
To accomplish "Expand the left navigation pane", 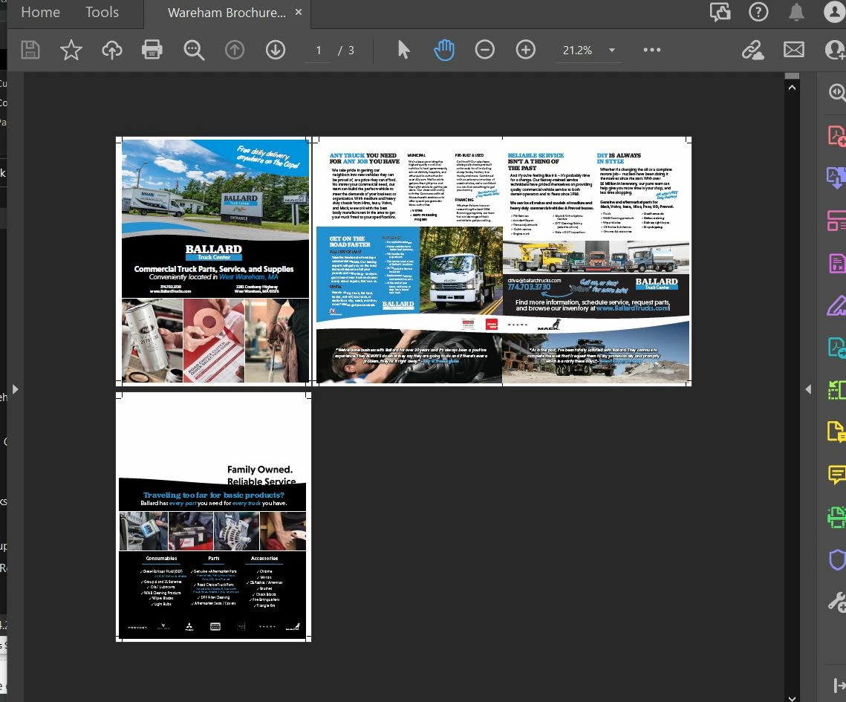I will [x=15, y=389].
